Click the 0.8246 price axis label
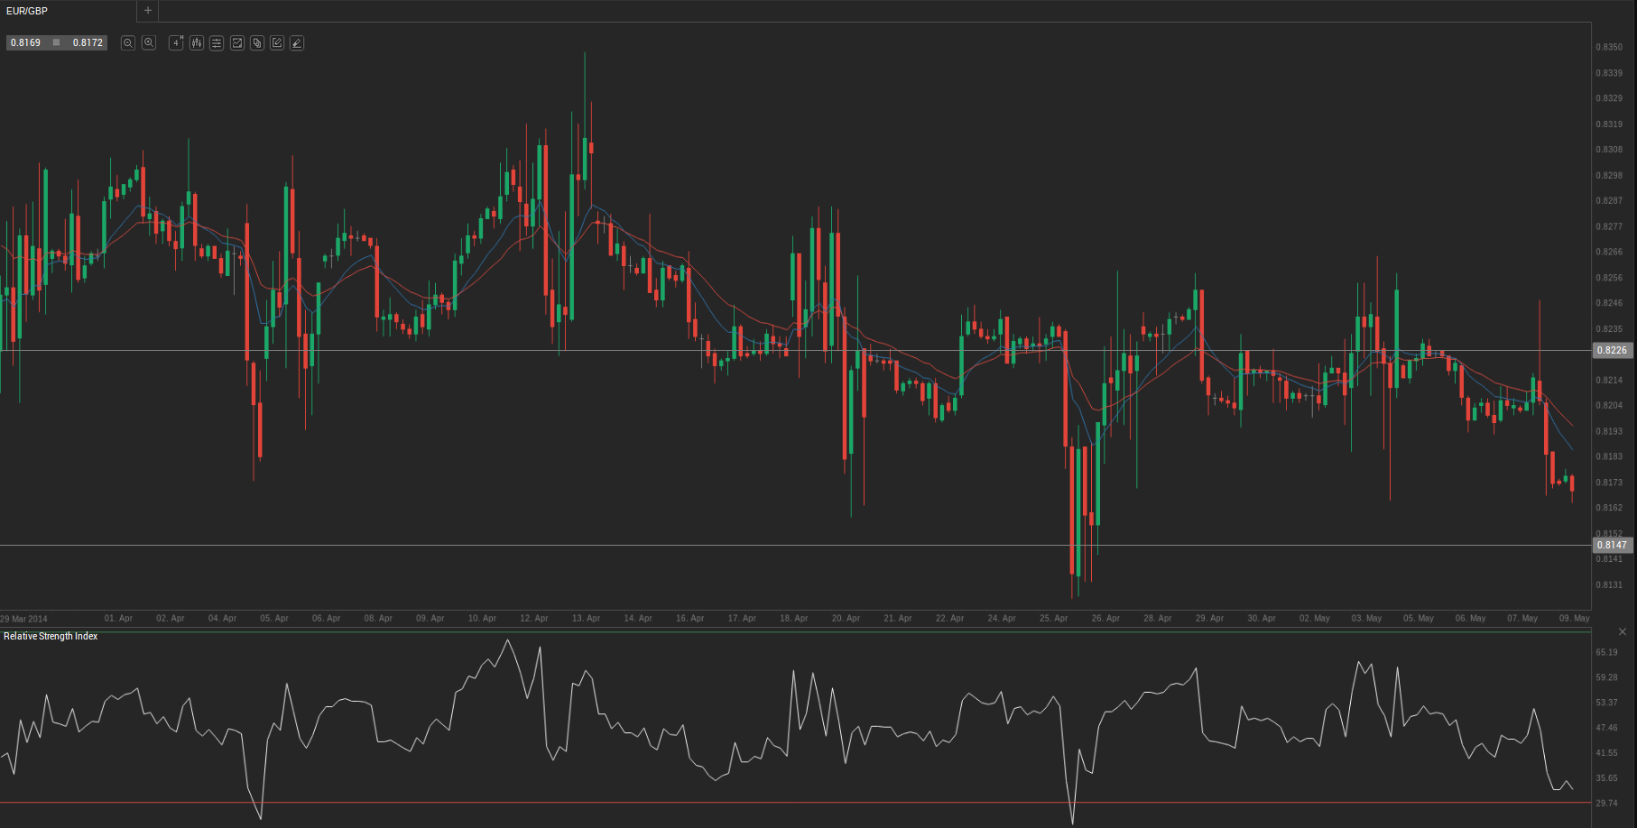 coord(1609,303)
